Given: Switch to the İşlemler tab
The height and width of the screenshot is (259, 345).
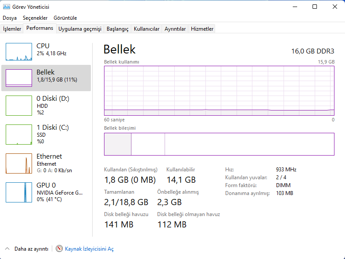Looking at the screenshot, I should tap(12, 29).
